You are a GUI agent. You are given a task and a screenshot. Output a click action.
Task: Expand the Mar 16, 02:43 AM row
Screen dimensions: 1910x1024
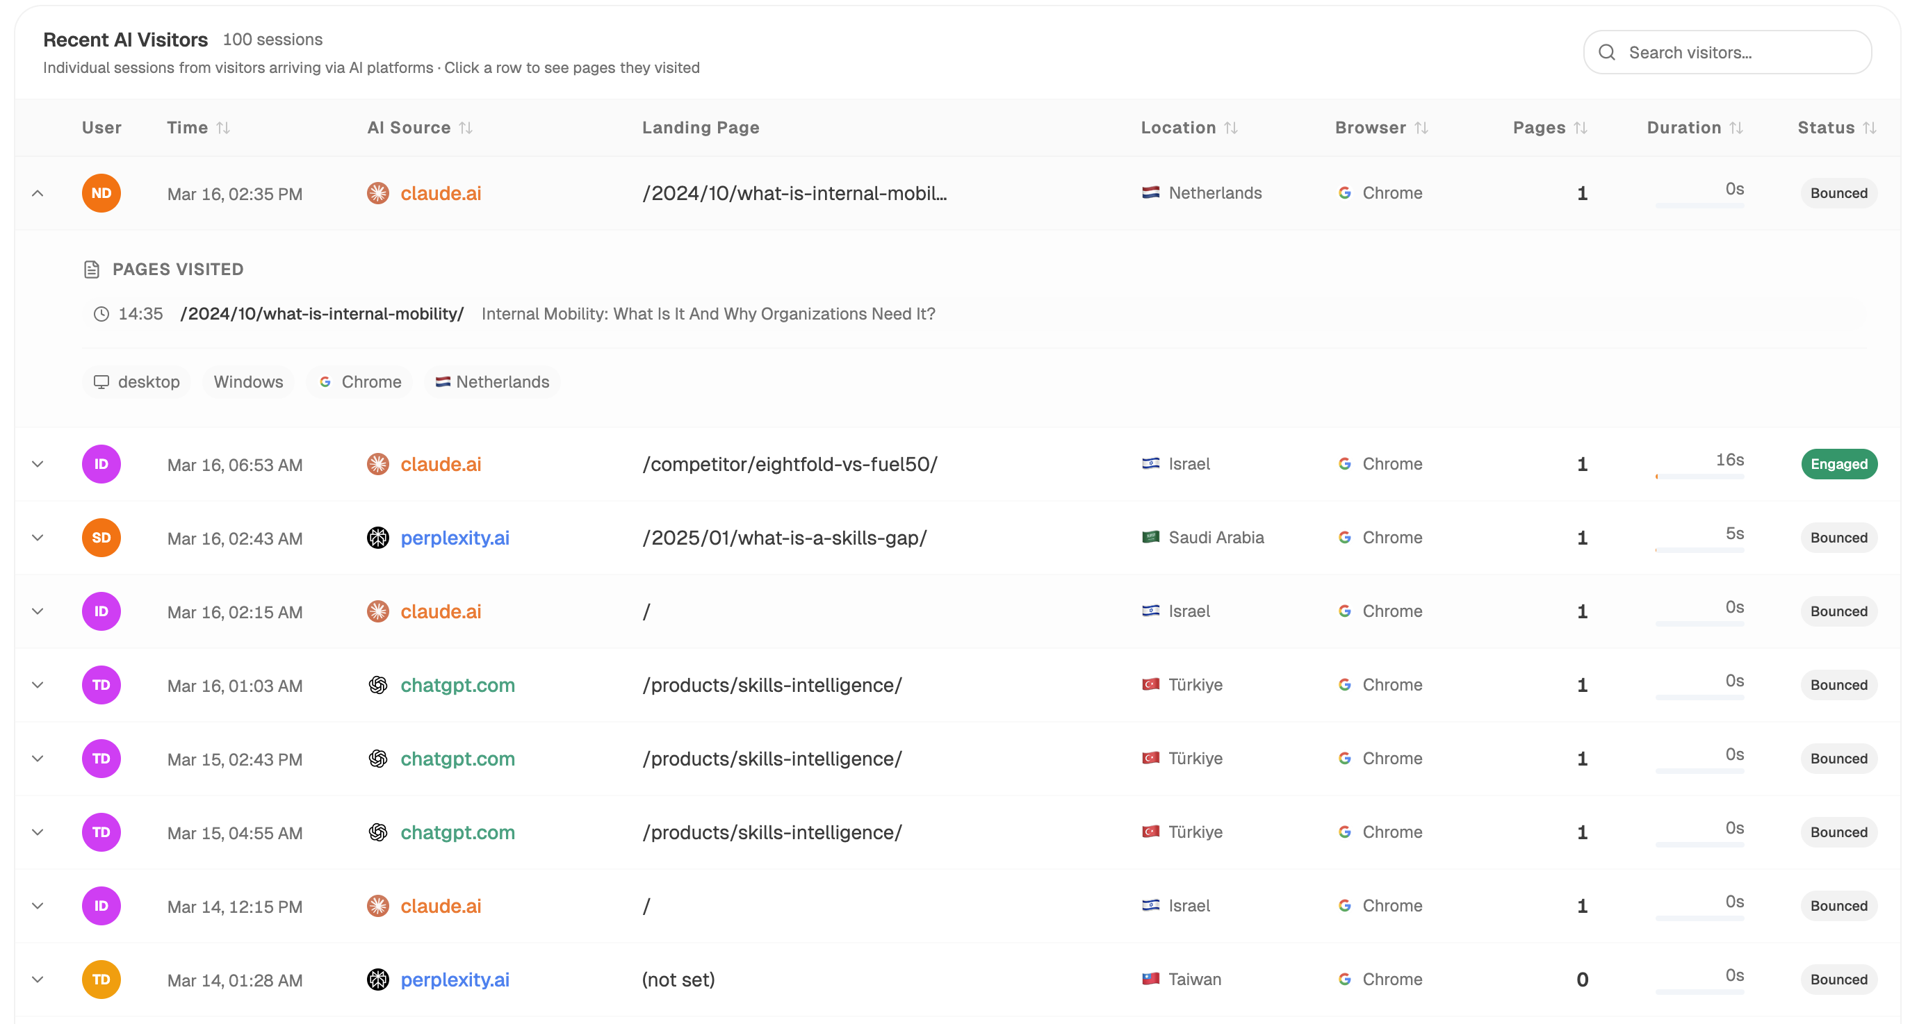[38, 538]
